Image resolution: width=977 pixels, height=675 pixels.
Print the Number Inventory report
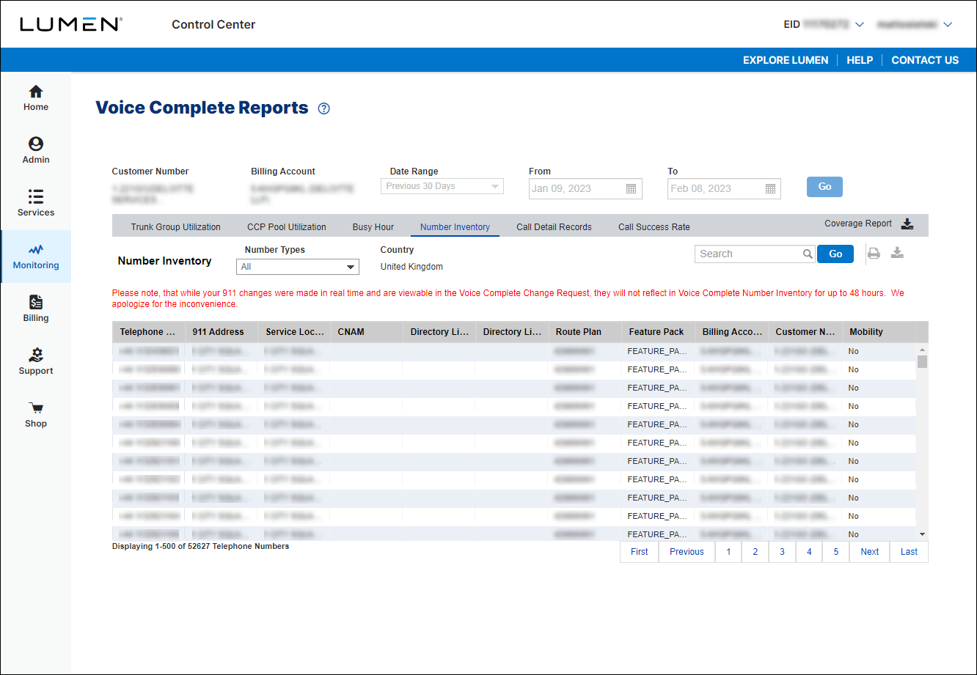click(874, 254)
